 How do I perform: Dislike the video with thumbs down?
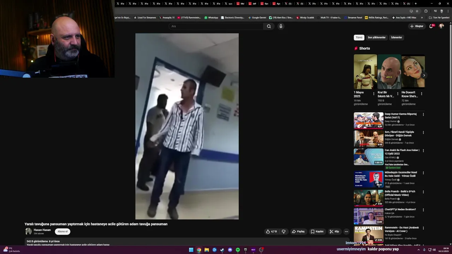pyautogui.click(x=284, y=231)
